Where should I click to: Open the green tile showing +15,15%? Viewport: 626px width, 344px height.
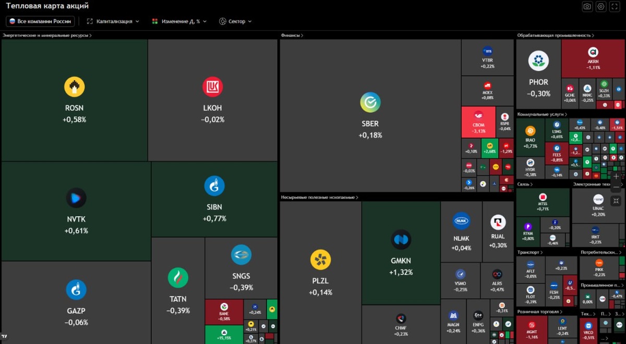point(224,334)
